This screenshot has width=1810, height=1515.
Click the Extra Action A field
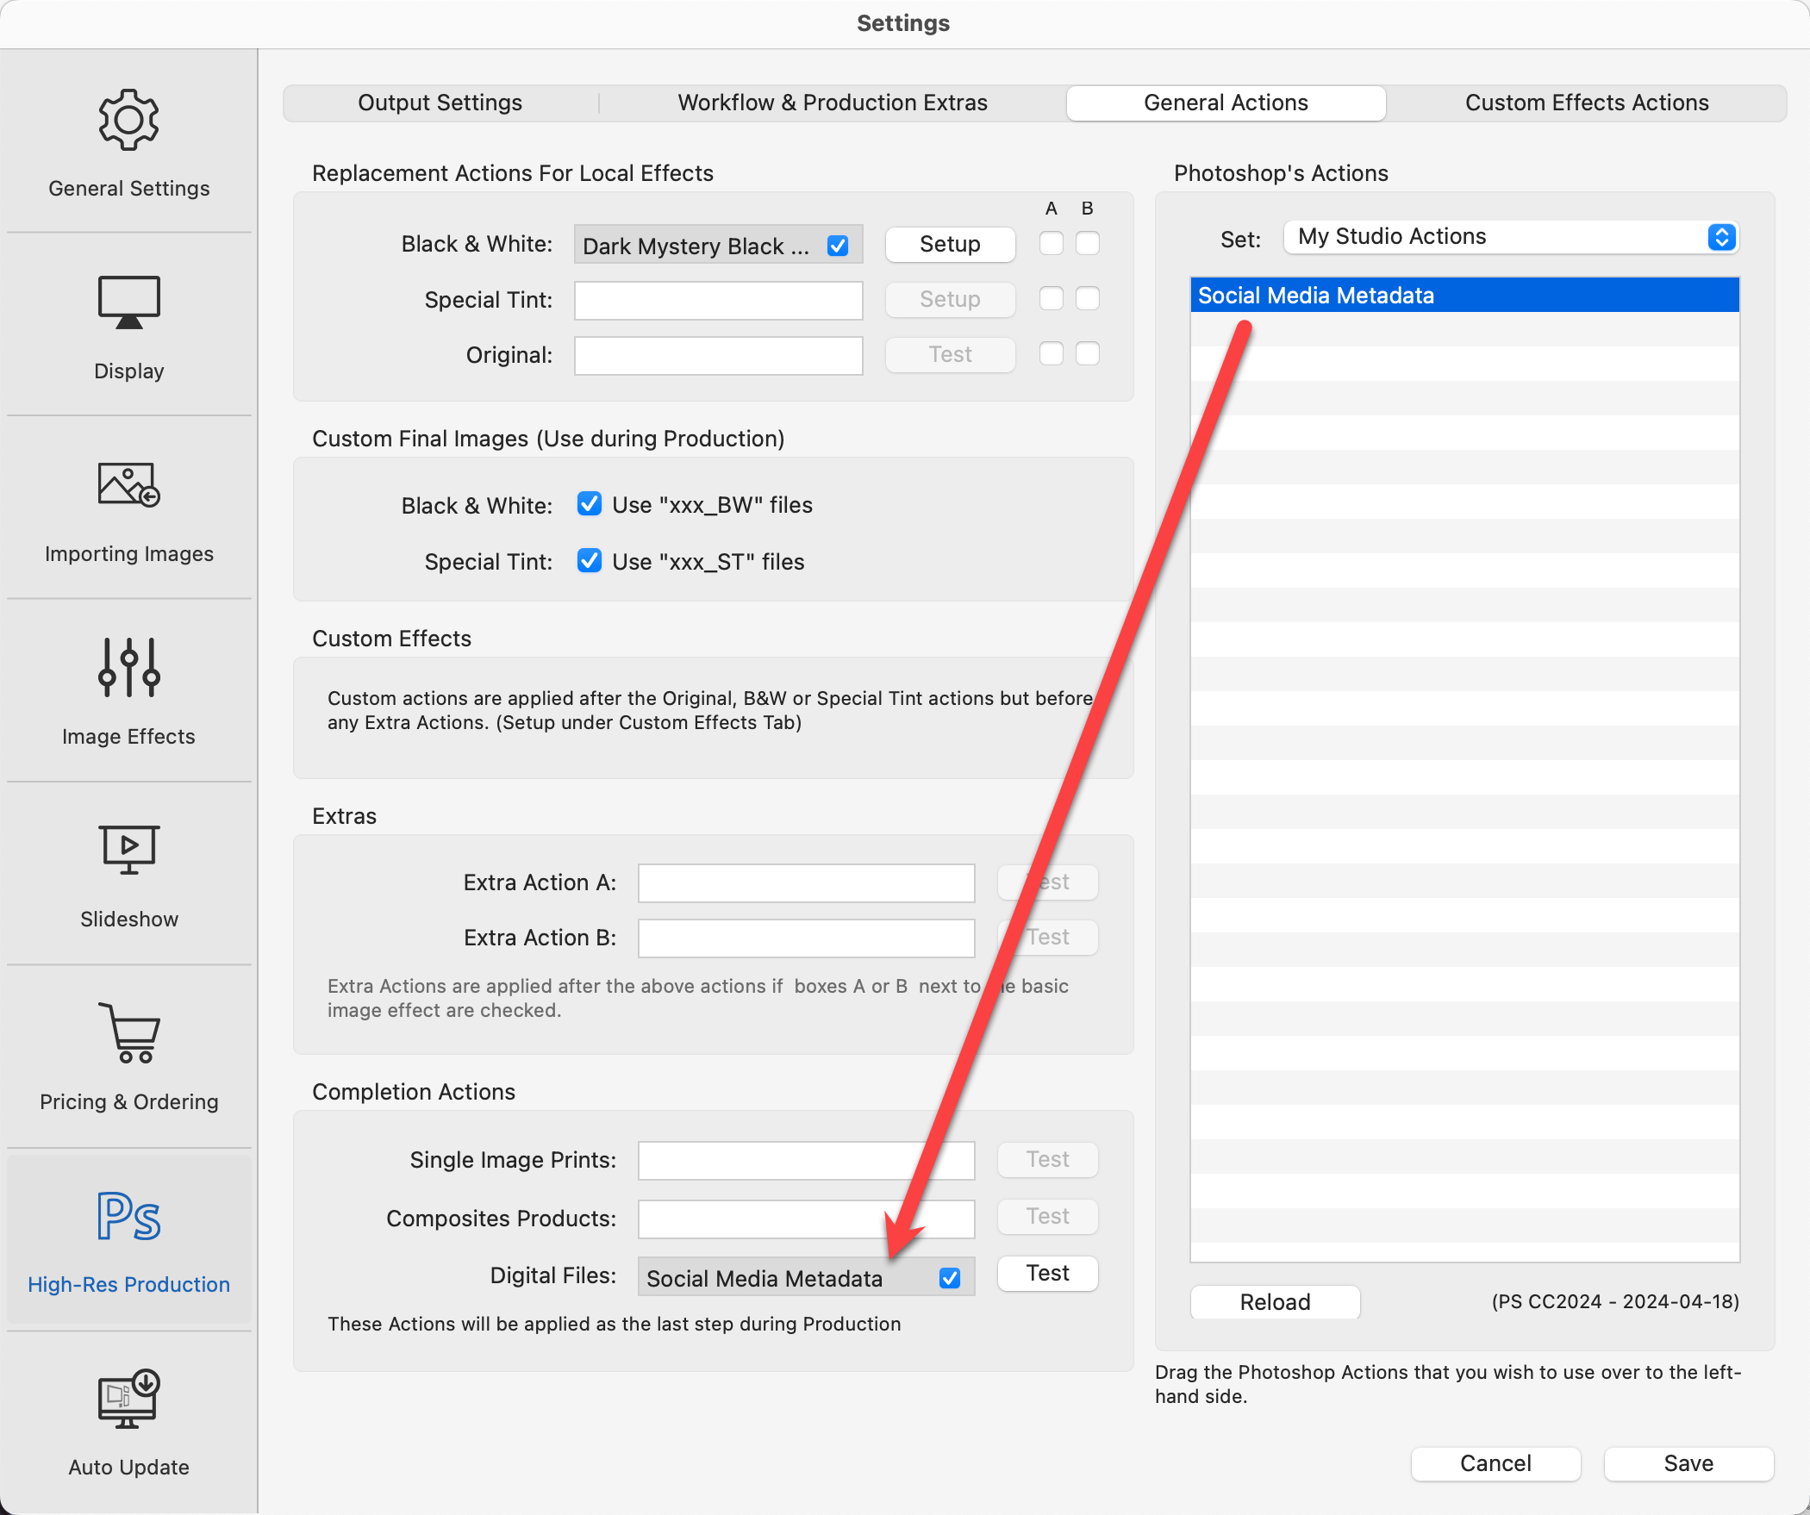[x=806, y=882]
